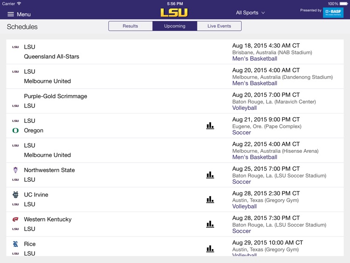Open the BASF sponsor logo
This screenshot has width=350, height=263.
333,13
